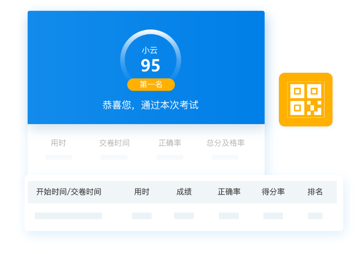Sort by the 成绩 table column header
The height and width of the screenshot is (254, 362).
click(x=184, y=192)
